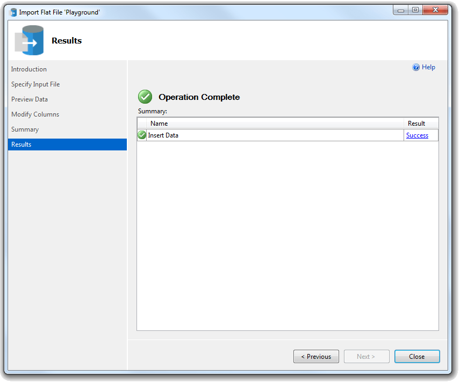The width and height of the screenshot is (460, 383).
Task: Click the Name column header
Action: [x=275, y=124]
